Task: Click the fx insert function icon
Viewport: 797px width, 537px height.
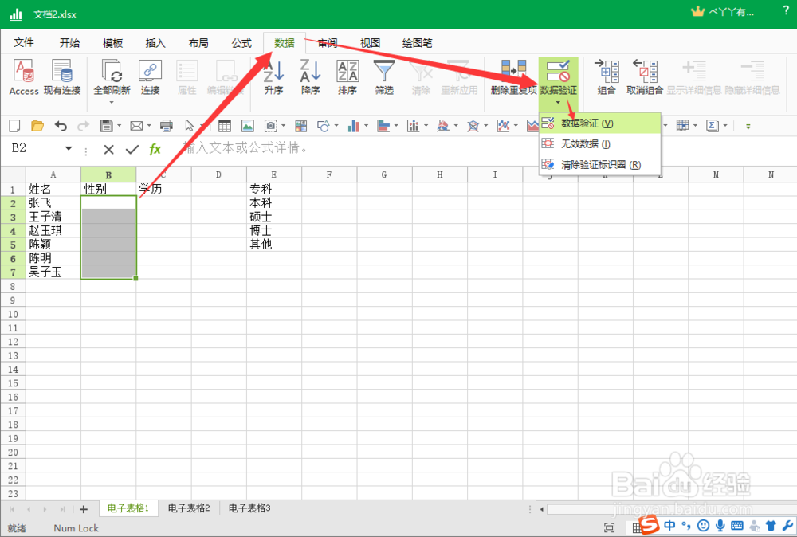Action: point(155,149)
